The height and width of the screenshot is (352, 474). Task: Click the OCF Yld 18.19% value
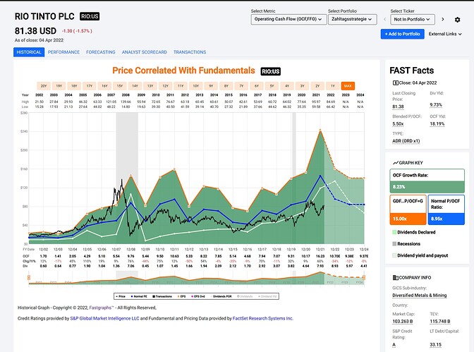click(x=437, y=123)
